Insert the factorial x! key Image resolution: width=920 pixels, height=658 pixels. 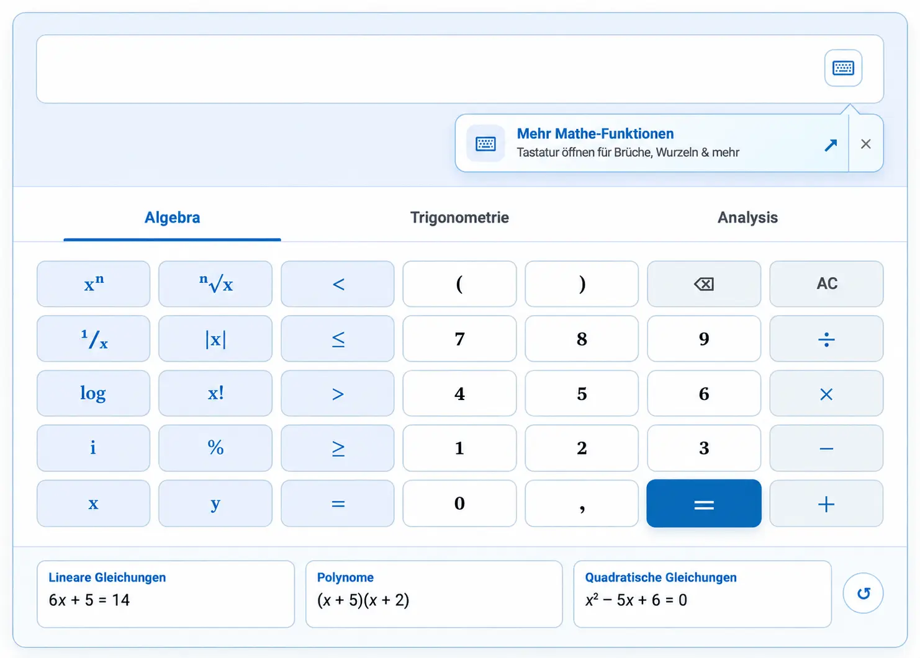215,393
